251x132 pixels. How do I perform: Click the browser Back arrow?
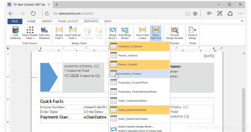click(11, 13)
